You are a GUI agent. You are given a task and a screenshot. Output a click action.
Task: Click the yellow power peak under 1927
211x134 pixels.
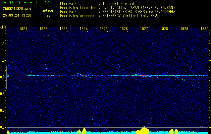[x=144, y=129]
